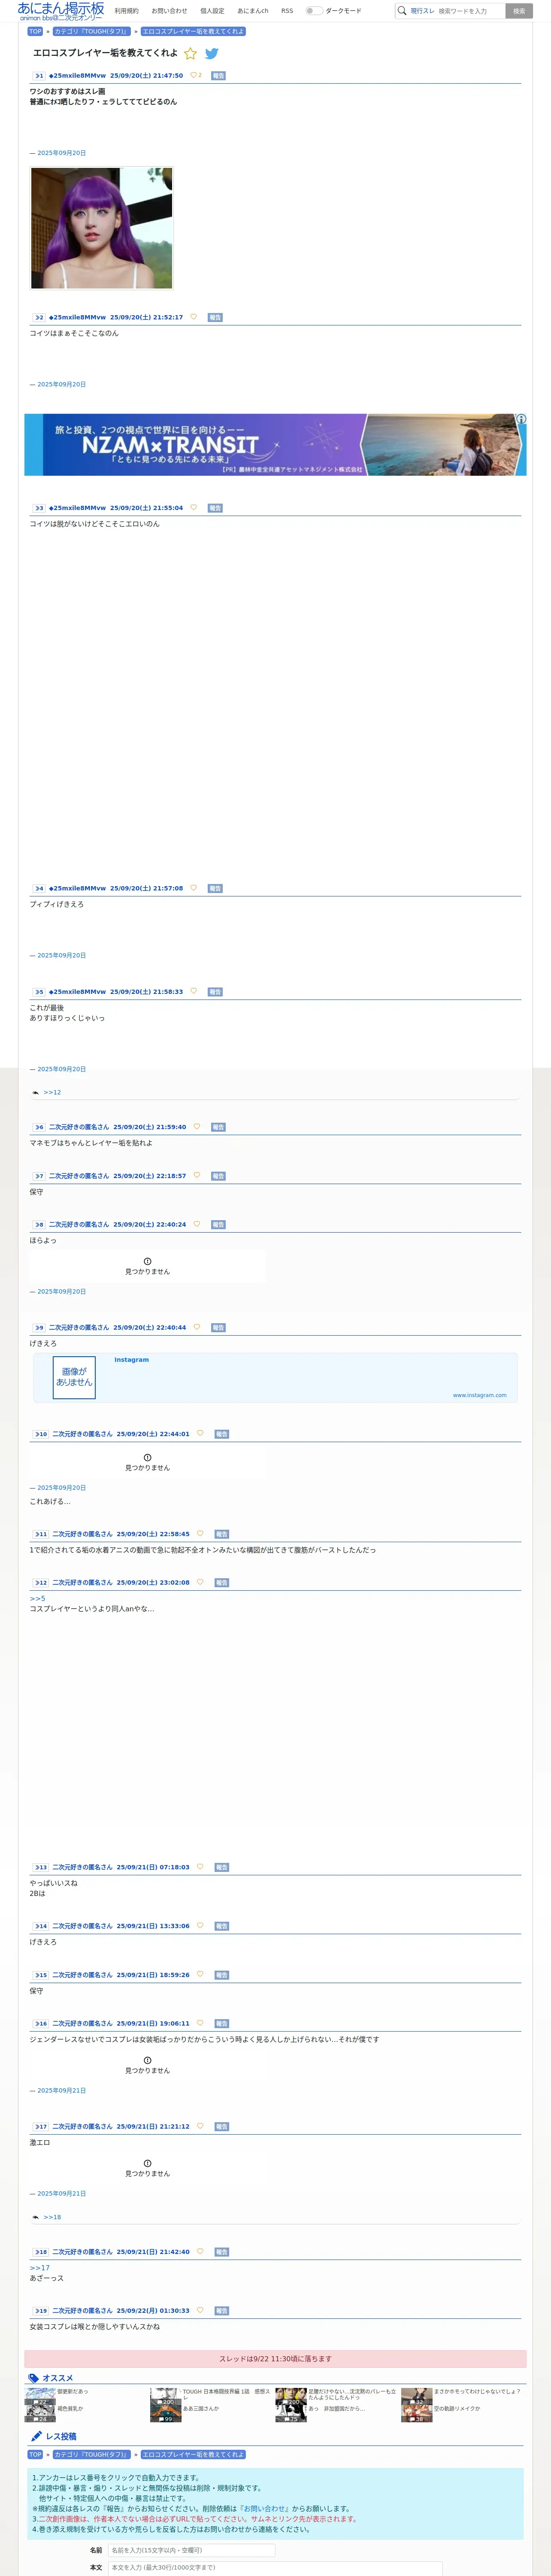
Task: Open the RSS menu item
Action: click(x=287, y=11)
